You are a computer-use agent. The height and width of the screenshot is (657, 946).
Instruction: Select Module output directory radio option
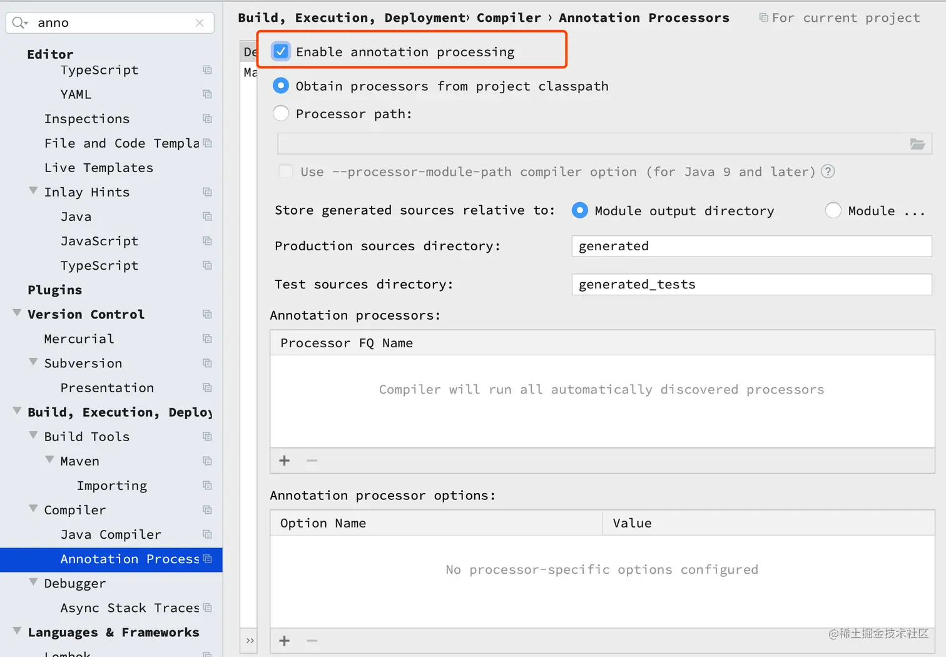point(580,211)
